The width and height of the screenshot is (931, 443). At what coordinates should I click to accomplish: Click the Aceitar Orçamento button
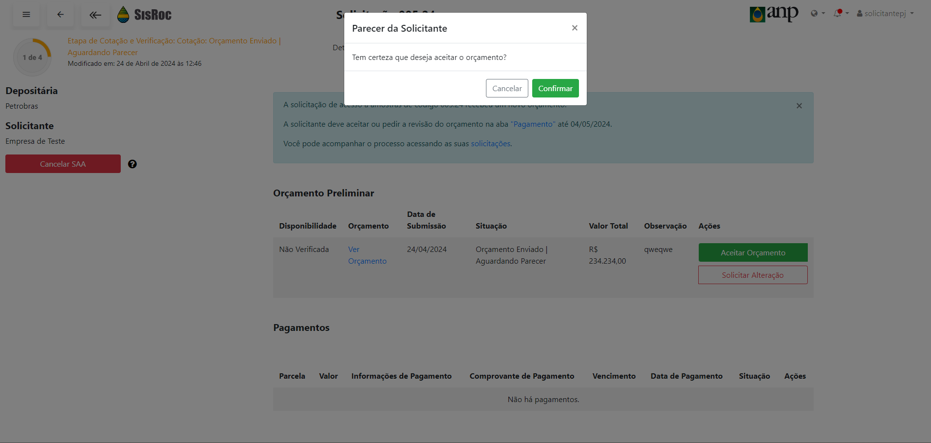tap(753, 252)
